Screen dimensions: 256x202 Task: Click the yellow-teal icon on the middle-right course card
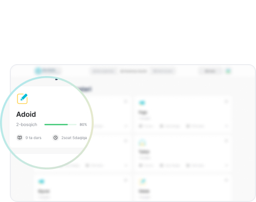142,143
